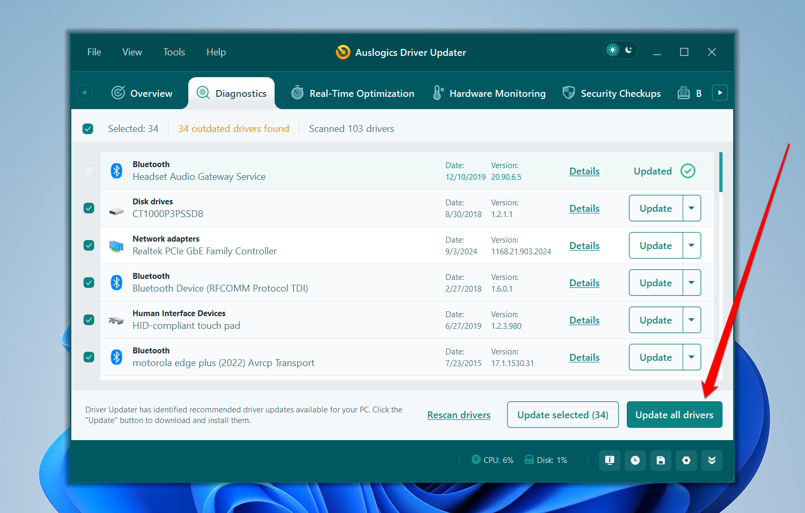
Task: Open Details for Headset Audio Gateway Service
Action: click(x=584, y=171)
